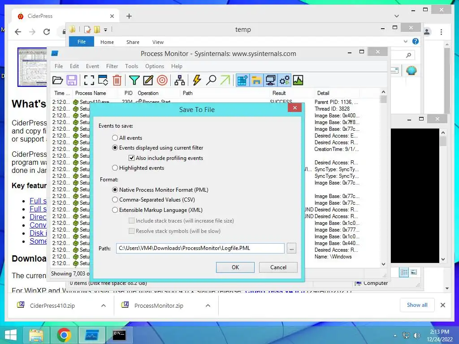Toggle Show Process and Thread Activity icon
The image size is (459, 344).
click(x=284, y=80)
